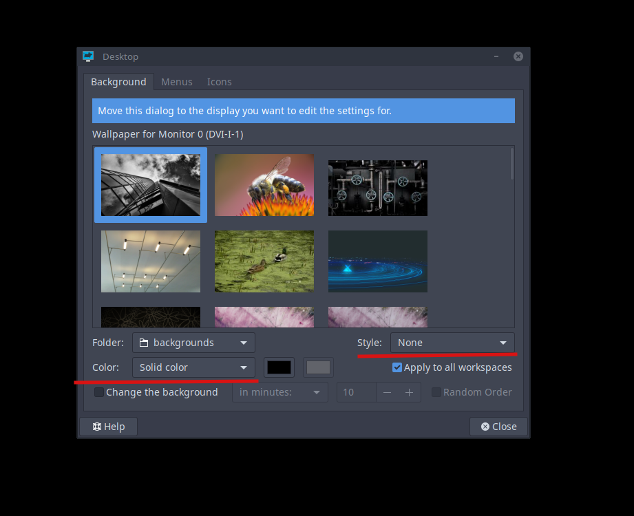Image resolution: width=634 pixels, height=516 pixels.
Task: Select the dark floral pattern wallpaper
Action: pos(151,317)
